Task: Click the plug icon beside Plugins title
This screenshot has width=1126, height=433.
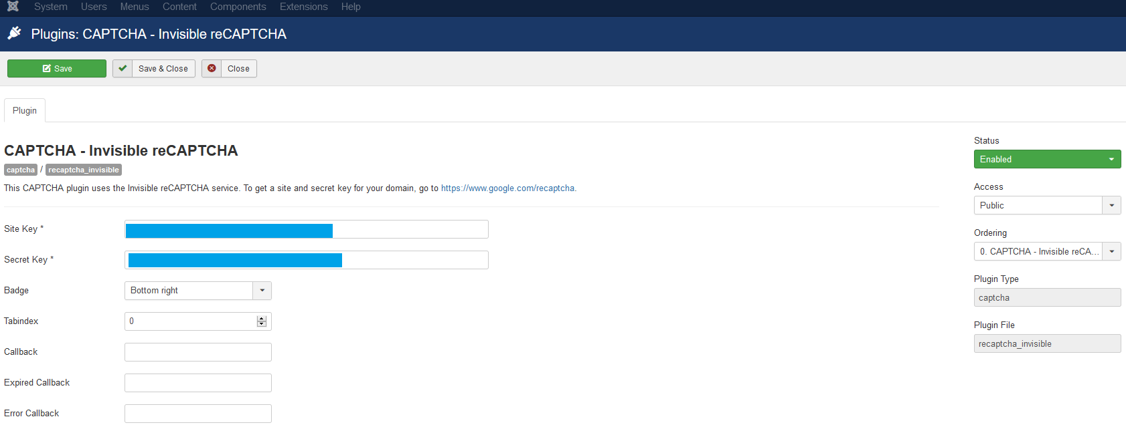Action: click(14, 33)
